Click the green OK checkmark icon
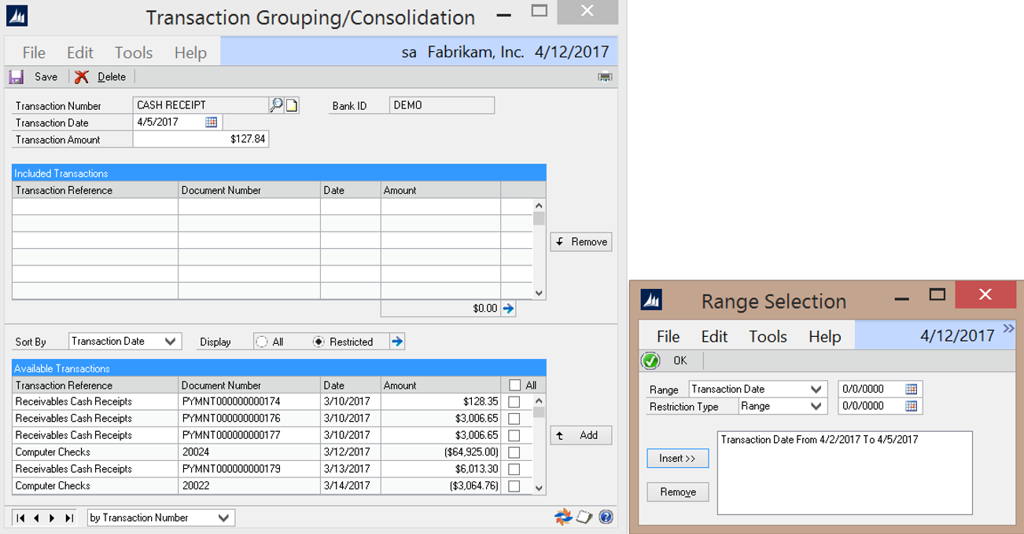1024x534 pixels. 650,361
